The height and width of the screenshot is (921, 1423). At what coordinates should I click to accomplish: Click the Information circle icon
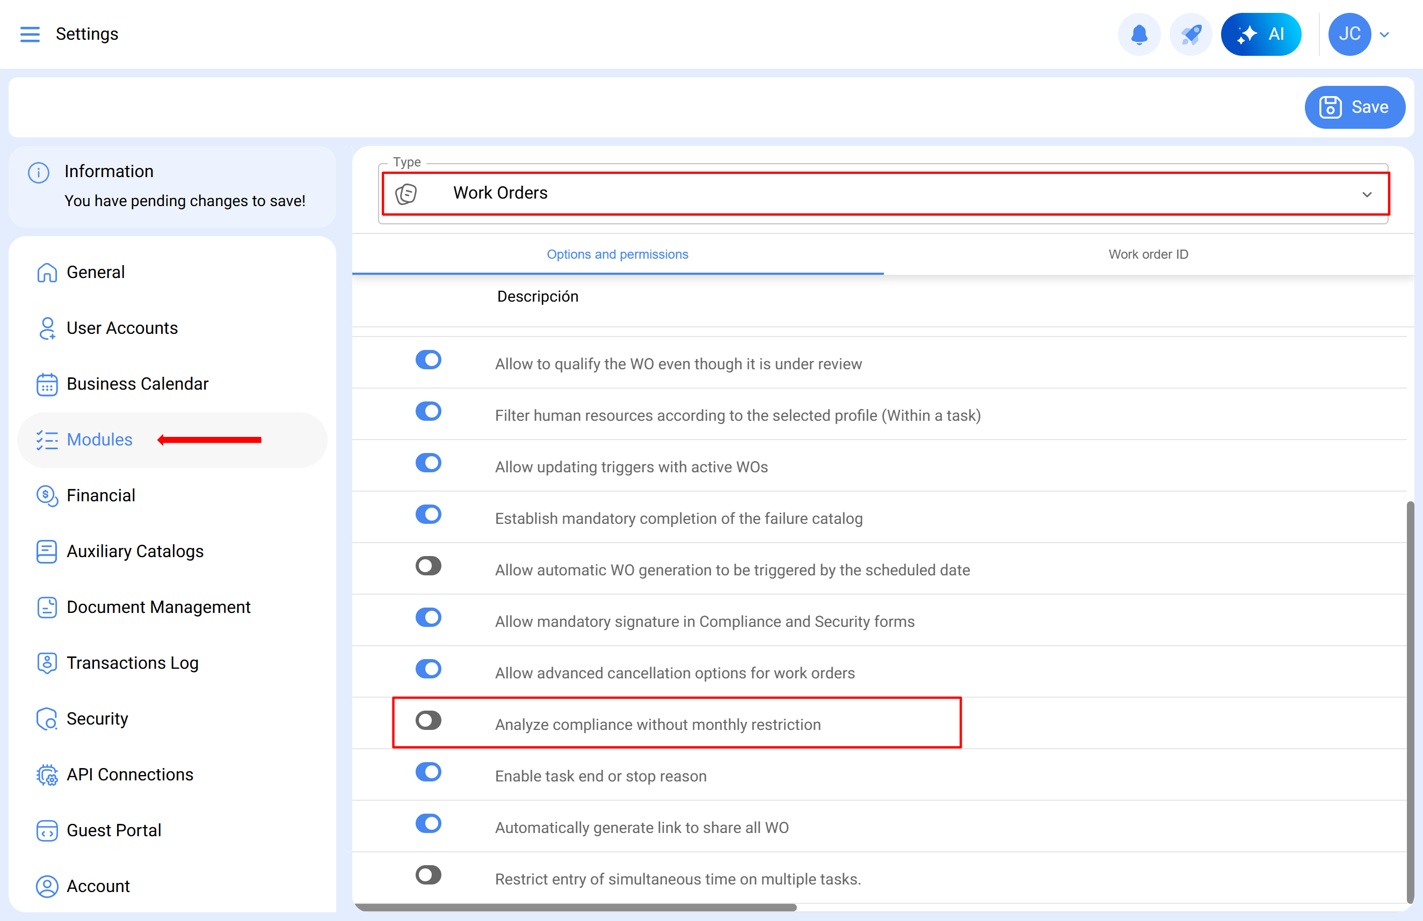click(39, 173)
